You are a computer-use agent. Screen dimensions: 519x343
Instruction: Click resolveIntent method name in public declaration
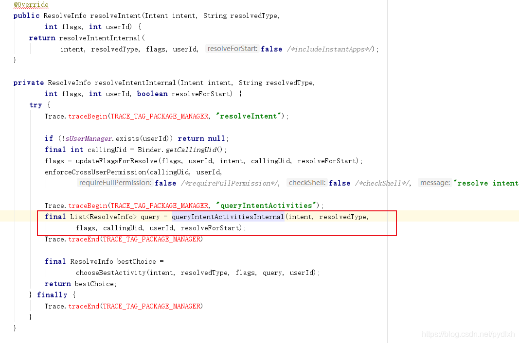116,16
